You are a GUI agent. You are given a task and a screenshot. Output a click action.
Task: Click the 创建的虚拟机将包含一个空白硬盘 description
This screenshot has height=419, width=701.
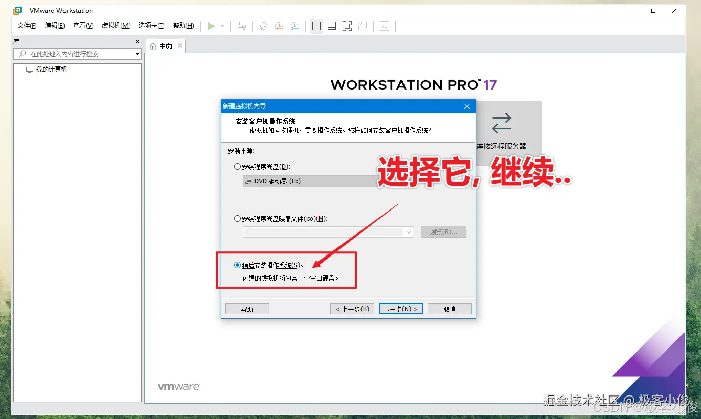tap(291, 279)
